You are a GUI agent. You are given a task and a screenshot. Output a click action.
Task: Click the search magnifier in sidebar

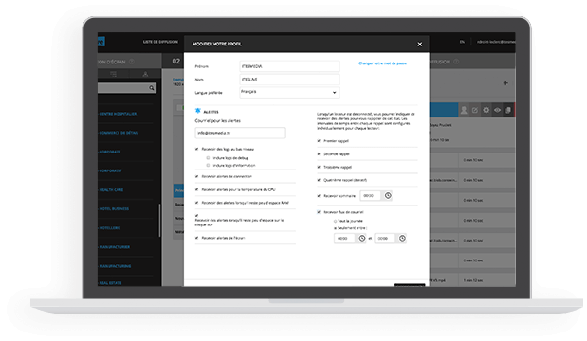coord(151,88)
